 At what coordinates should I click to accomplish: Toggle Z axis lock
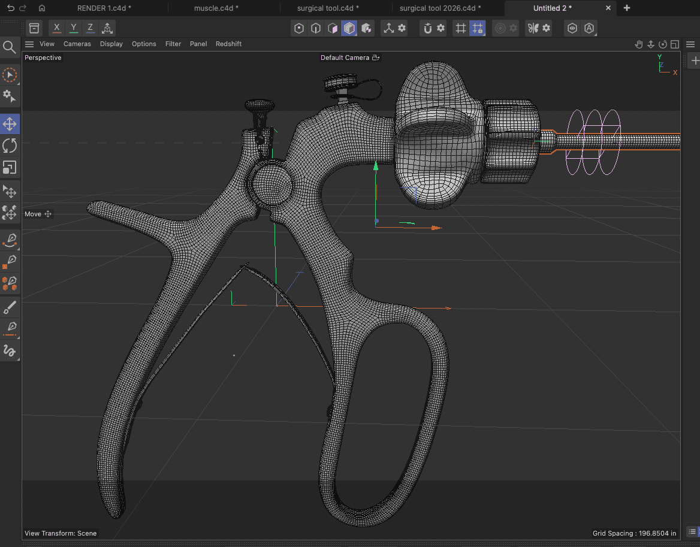click(x=90, y=28)
